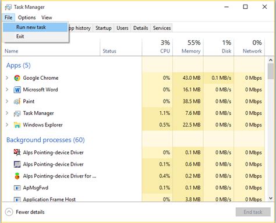Click the Apps (5) group heading
The height and width of the screenshot is (223, 276).
[19, 66]
